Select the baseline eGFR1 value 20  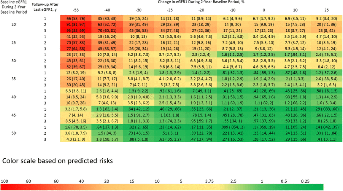point(14,24)
